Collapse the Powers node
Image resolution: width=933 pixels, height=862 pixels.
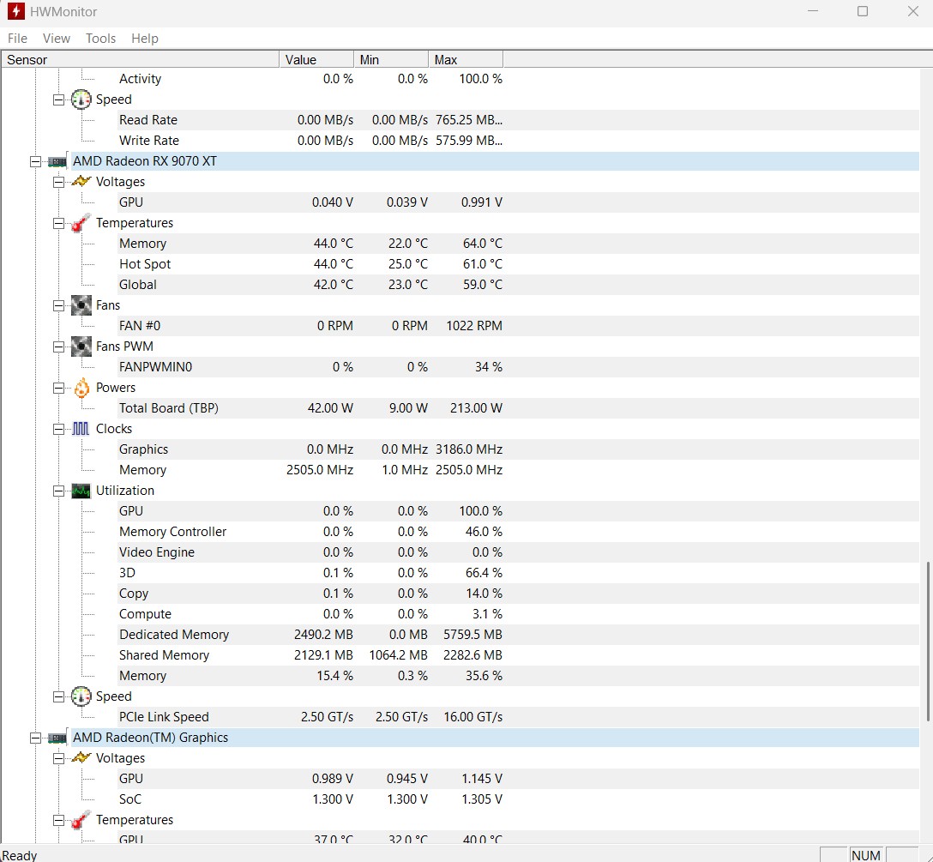tap(58, 389)
